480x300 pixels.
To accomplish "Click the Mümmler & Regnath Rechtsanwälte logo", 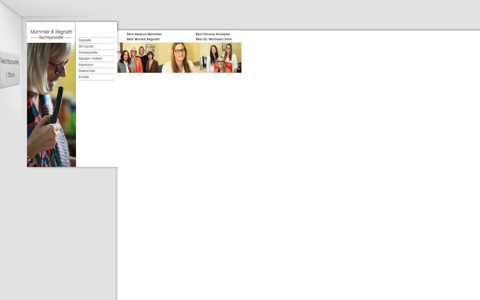I will tap(51, 34).
